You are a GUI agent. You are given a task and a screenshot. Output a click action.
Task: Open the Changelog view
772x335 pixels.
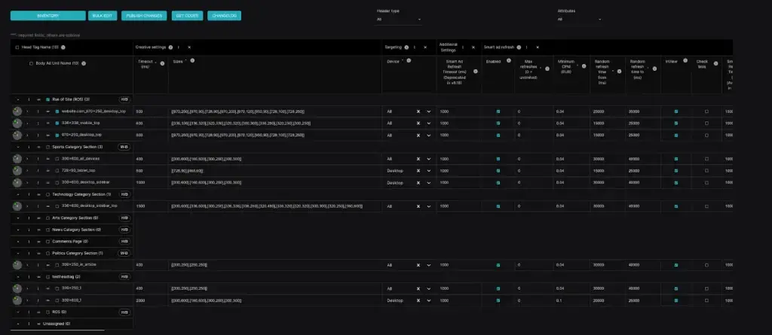click(x=224, y=15)
